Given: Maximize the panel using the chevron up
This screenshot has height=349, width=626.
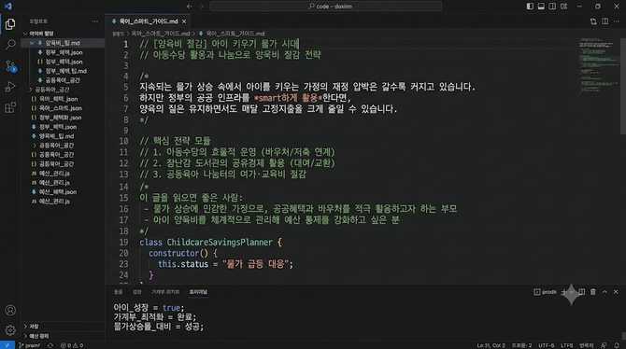Looking at the screenshot, I should [x=605, y=292].
